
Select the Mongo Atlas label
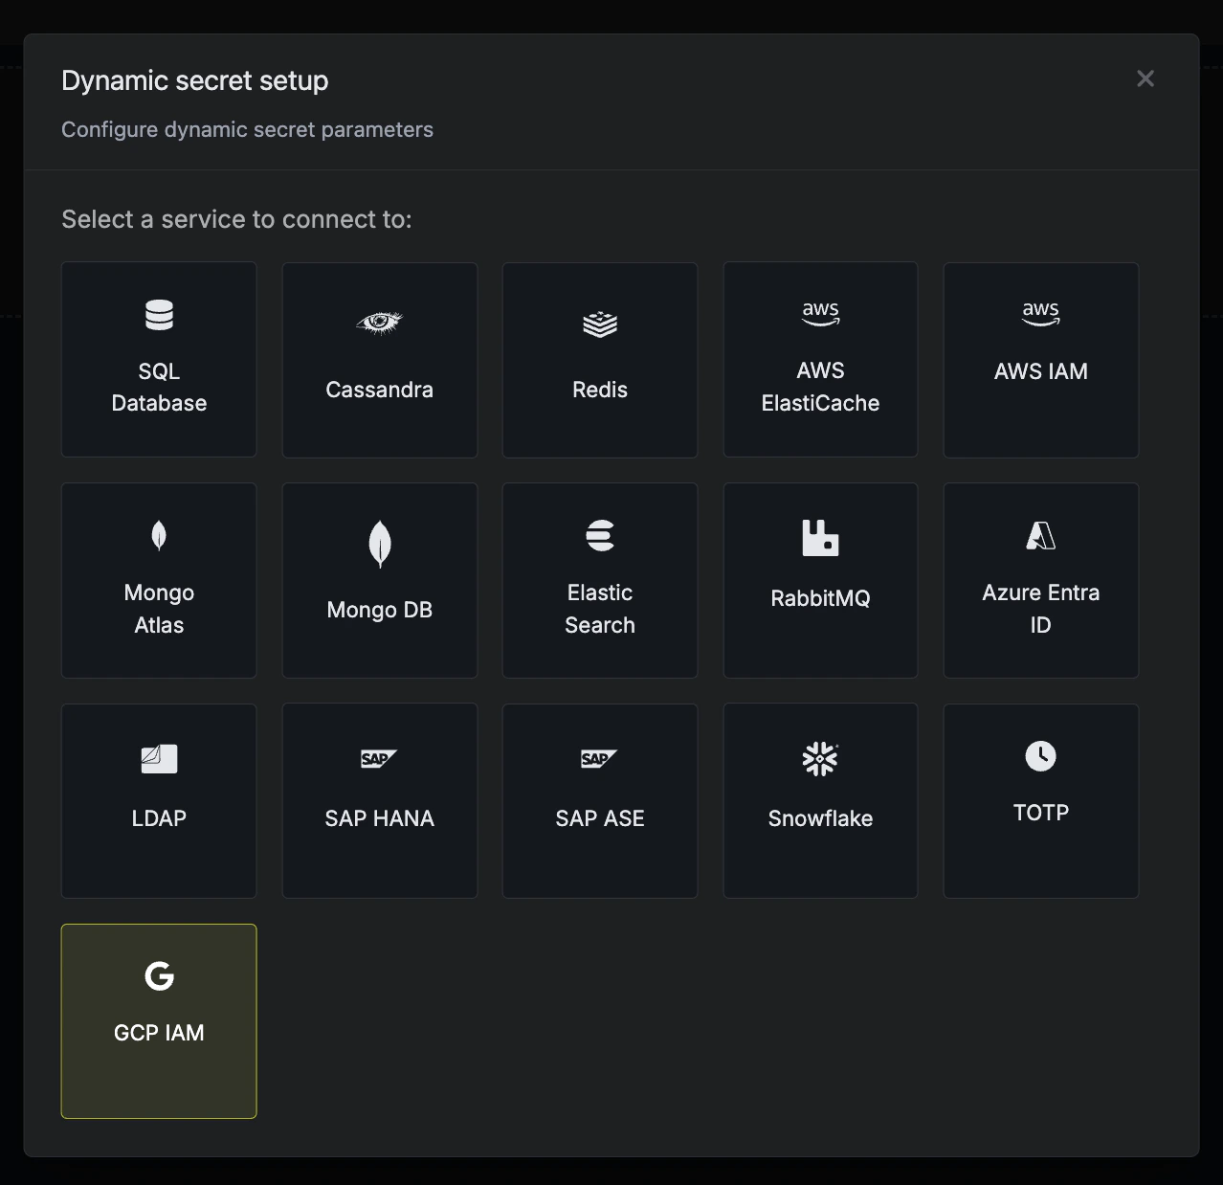pos(159,609)
